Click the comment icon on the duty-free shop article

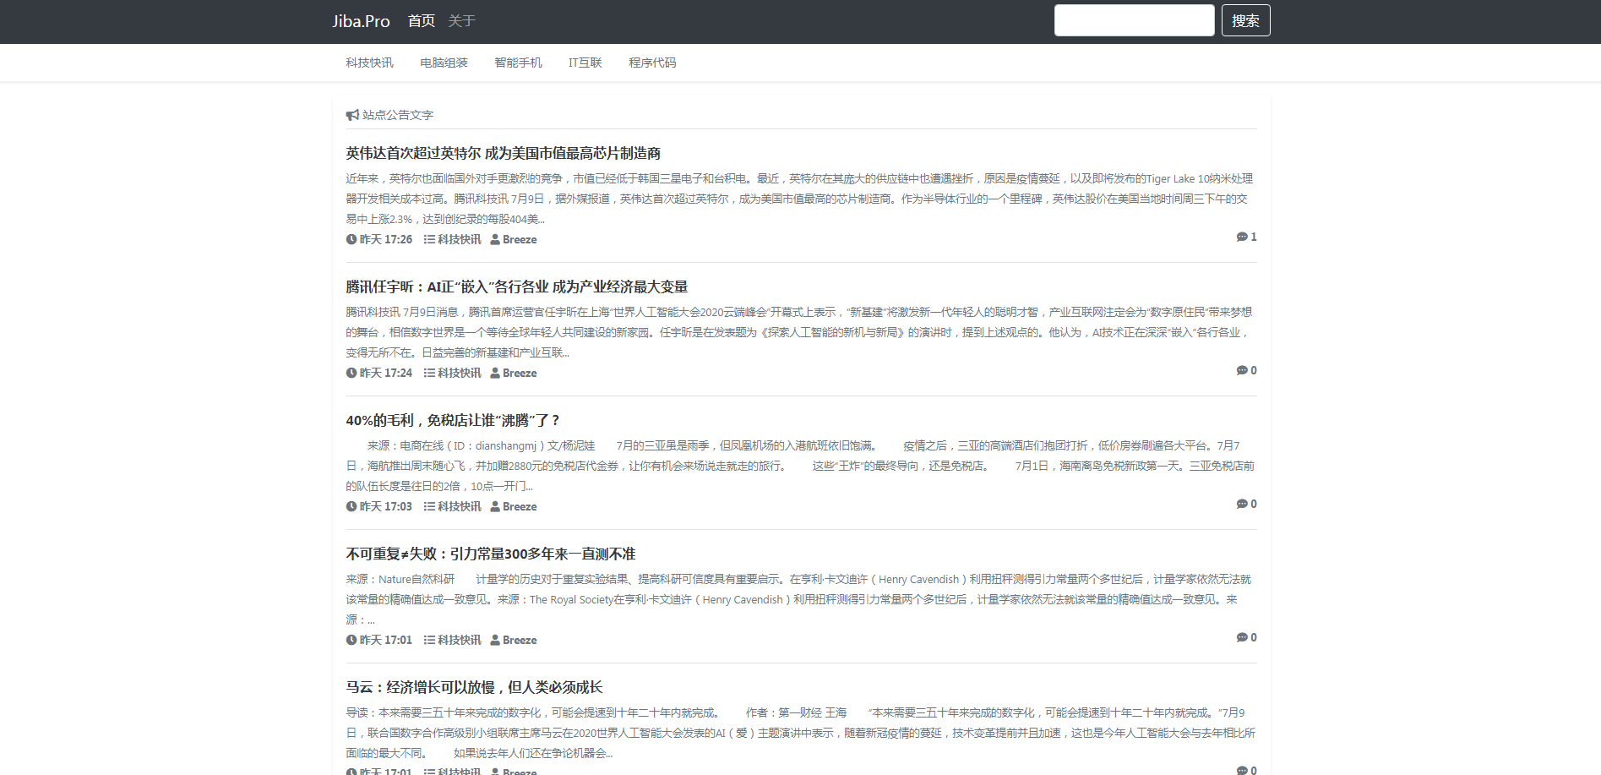click(1241, 504)
